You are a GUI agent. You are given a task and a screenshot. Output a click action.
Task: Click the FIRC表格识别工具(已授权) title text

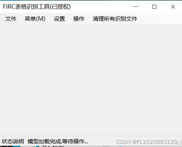(x=37, y=6)
